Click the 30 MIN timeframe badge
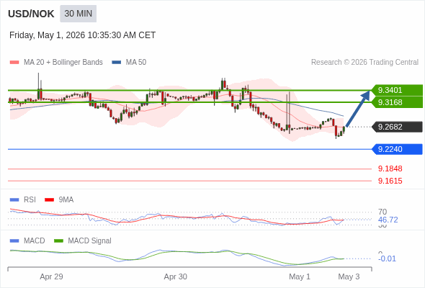Screen dimensions: 425x288 (78, 14)
